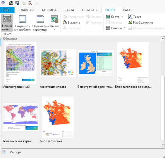This screenshot has height=158, width=165.
Task: Click the Тематическая карта caption text
Action: point(17,141)
